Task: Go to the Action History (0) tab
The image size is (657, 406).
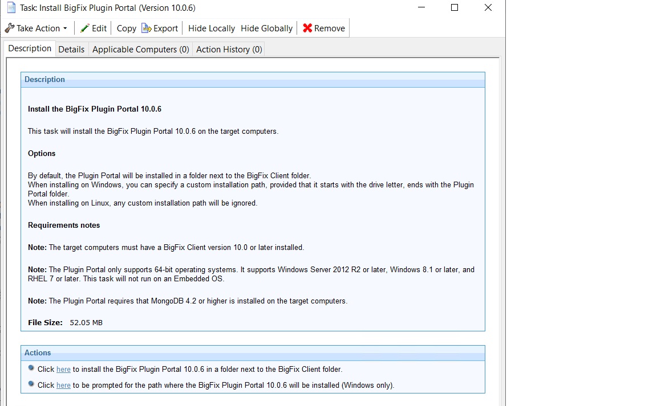Action: point(229,50)
